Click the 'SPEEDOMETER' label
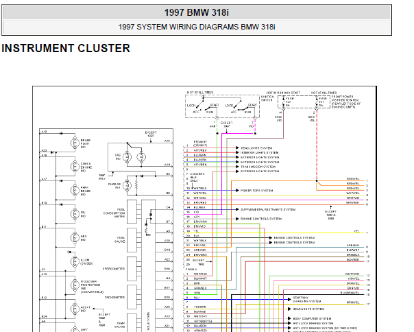Image resolution: width=414 pixels, height=332 pixels. 114,269
